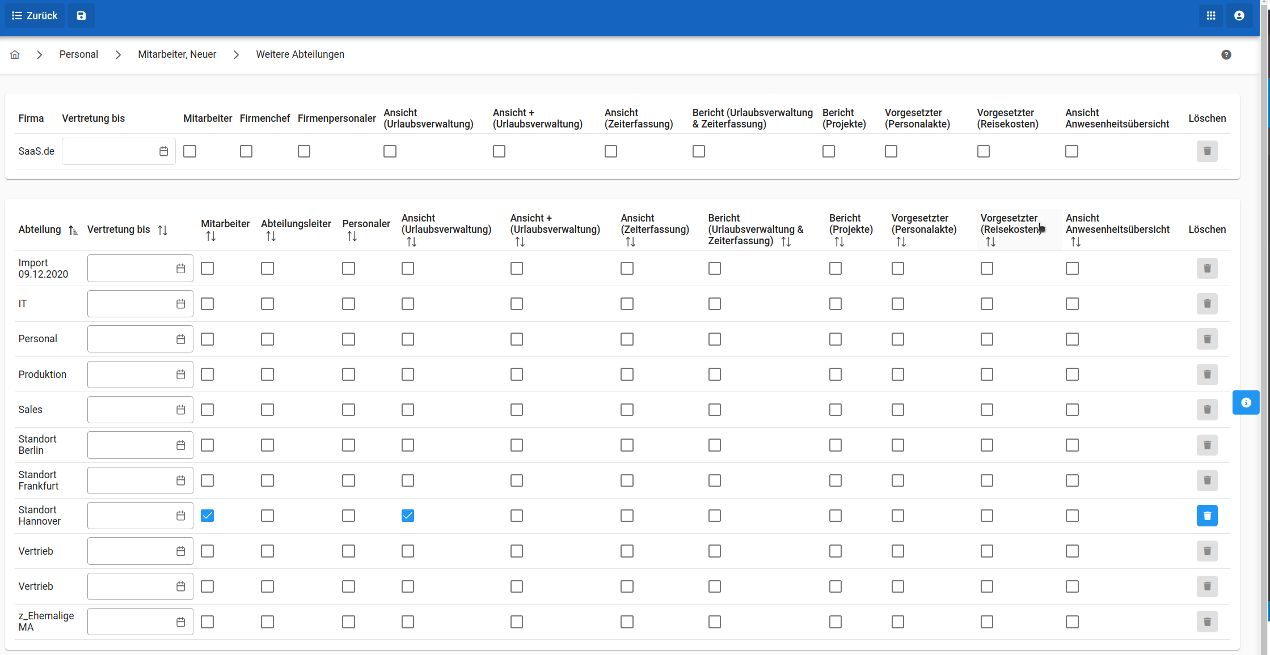Image resolution: width=1270 pixels, height=655 pixels.
Task: Open calendar picker in Sales row
Action: coord(180,410)
